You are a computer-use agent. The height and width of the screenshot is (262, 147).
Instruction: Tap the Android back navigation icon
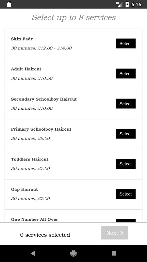click(33, 253)
